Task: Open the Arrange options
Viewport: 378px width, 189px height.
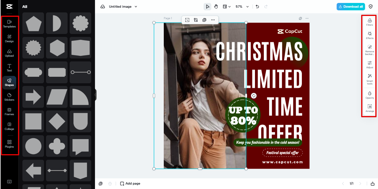Action: click(369, 108)
